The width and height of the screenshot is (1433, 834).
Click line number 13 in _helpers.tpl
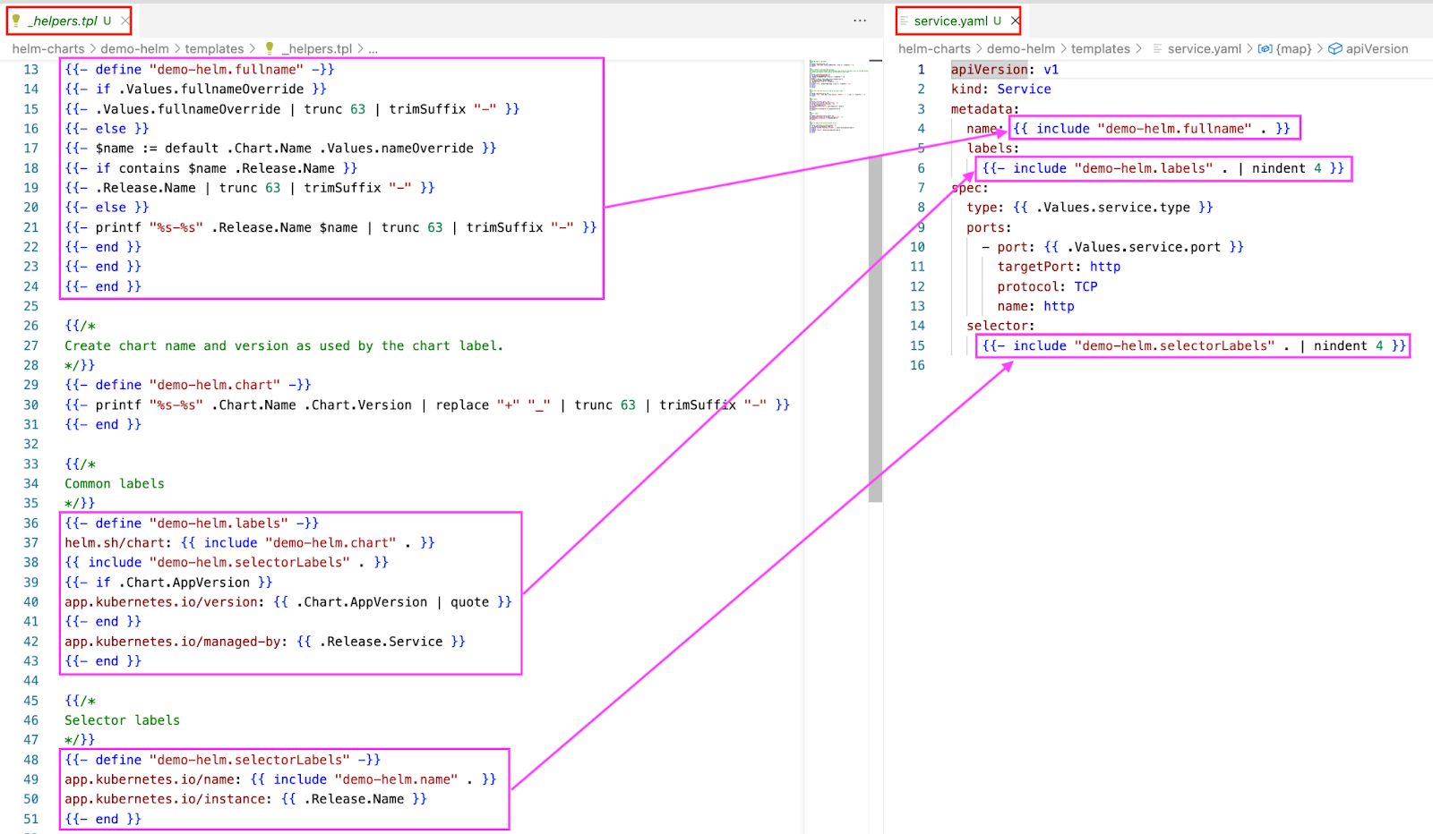(31, 70)
